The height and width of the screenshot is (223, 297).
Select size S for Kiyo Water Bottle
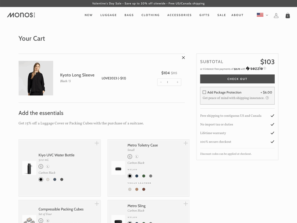[x=41, y=166]
